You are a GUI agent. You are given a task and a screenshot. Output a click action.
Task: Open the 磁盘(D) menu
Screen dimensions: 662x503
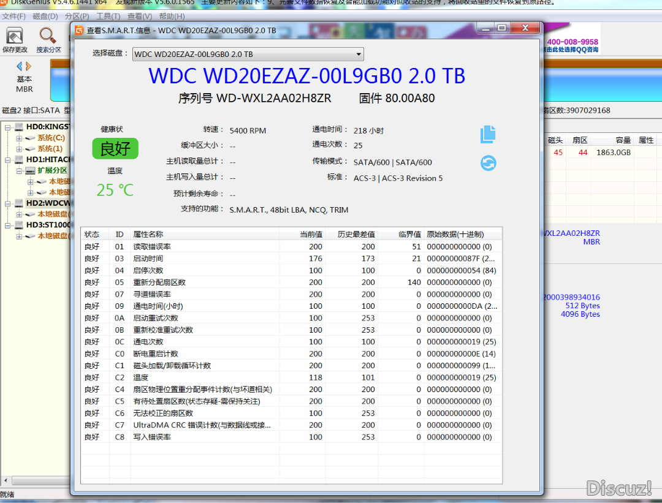pyautogui.click(x=45, y=17)
